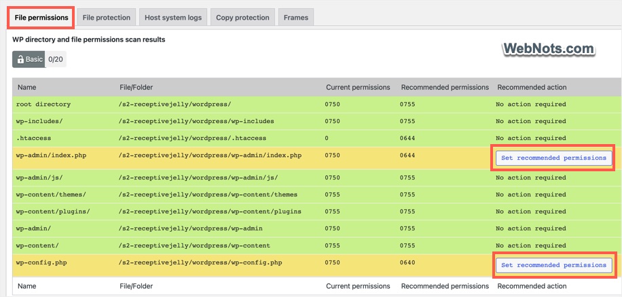Click the bottom Name column footer
Screen dimensions: 622x297
click(x=26, y=286)
